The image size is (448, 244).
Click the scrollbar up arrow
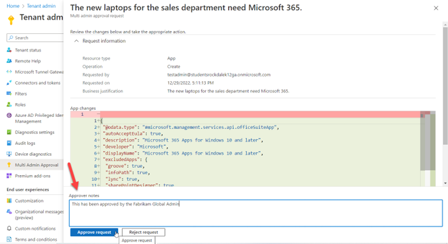(x=445, y=25)
